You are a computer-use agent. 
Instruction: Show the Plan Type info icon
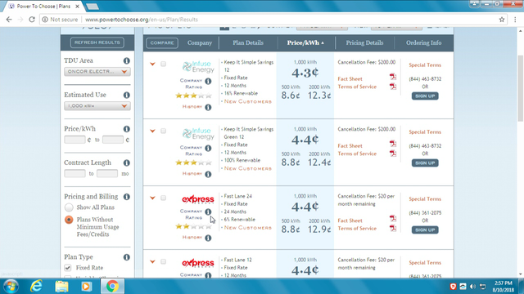point(126,257)
